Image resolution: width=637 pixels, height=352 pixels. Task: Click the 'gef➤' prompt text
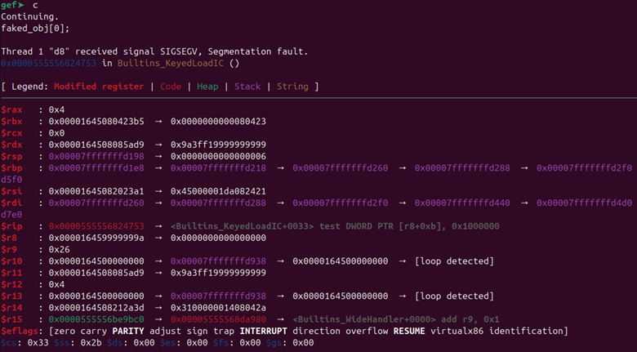(12, 5)
